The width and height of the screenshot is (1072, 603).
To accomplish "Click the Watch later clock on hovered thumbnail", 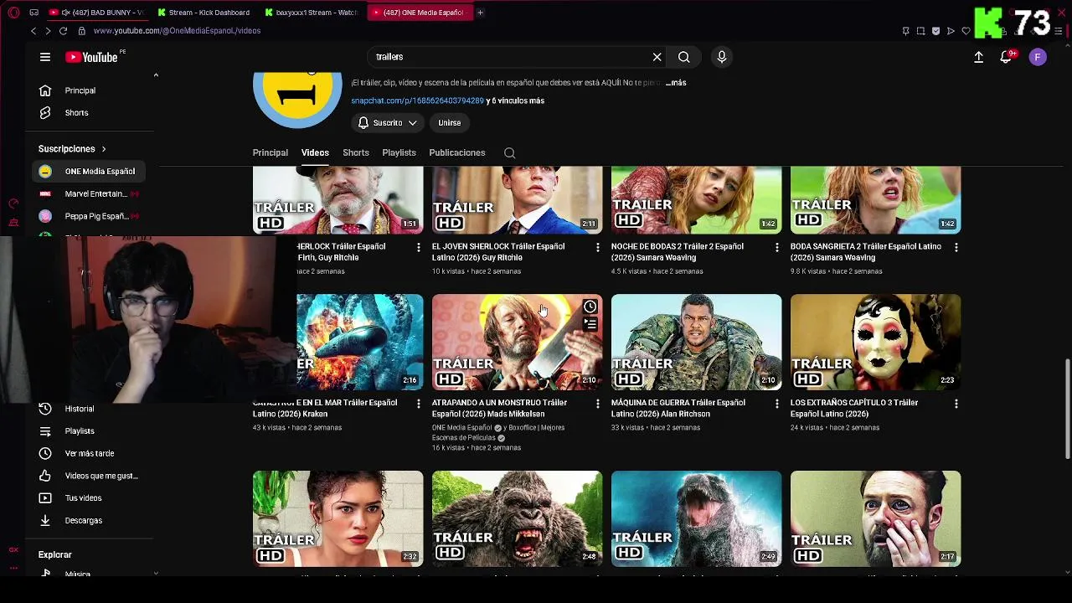I will coord(590,307).
